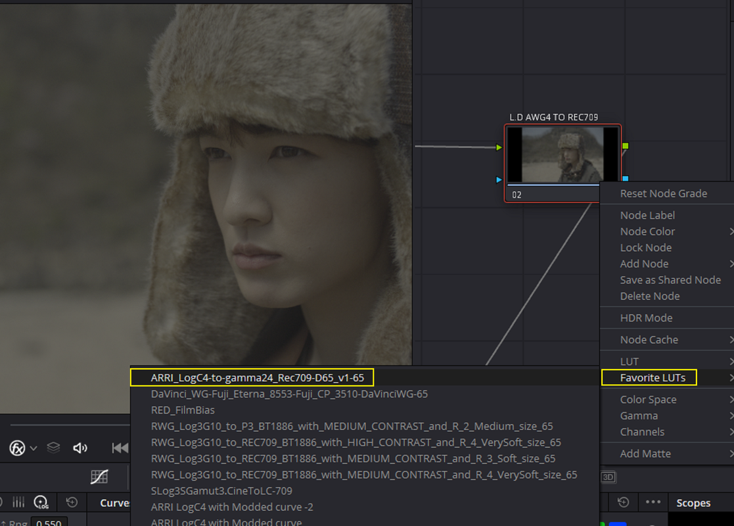Expand the Color Space submenu
Screen dimensions: 734x526
[x=667, y=400]
